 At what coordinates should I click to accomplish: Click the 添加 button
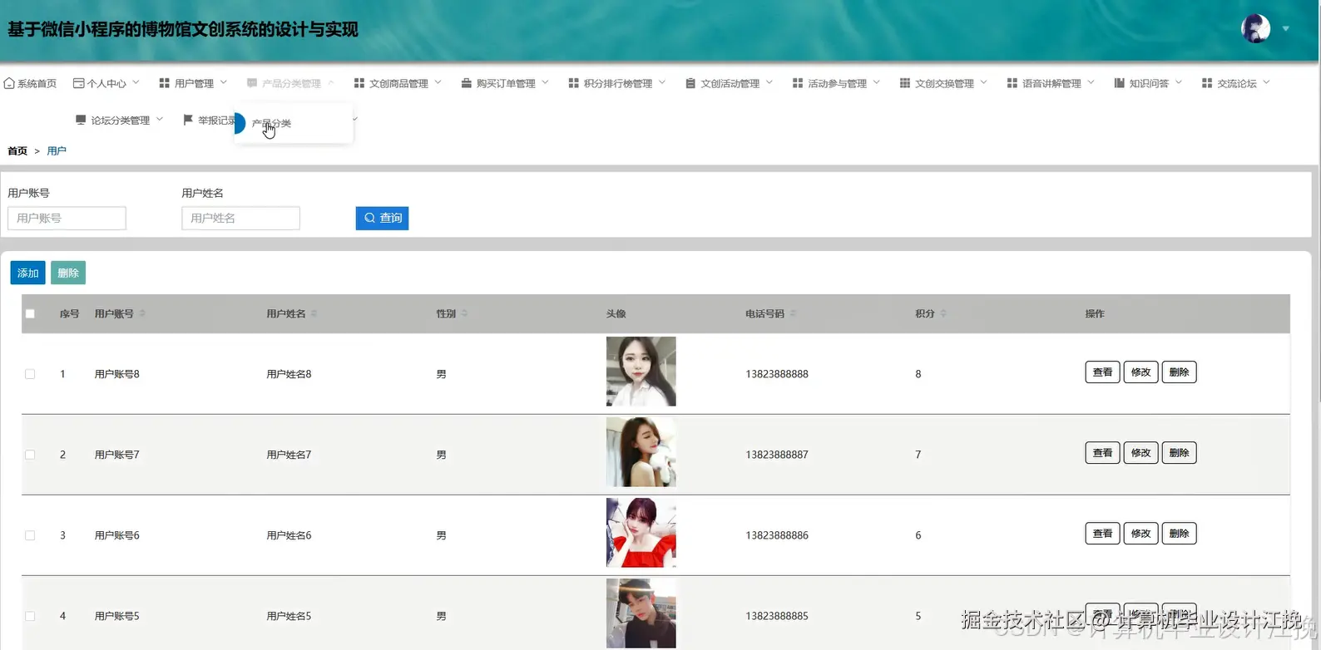click(27, 273)
